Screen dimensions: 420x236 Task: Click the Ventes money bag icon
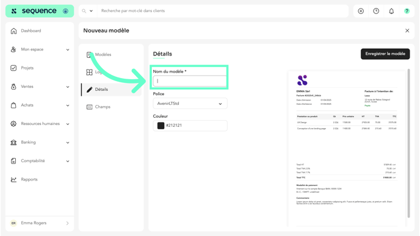coord(13,87)
